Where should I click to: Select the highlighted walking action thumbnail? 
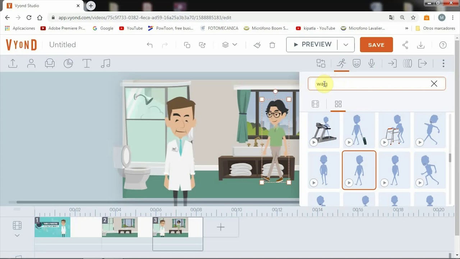(x=359, y=170)
